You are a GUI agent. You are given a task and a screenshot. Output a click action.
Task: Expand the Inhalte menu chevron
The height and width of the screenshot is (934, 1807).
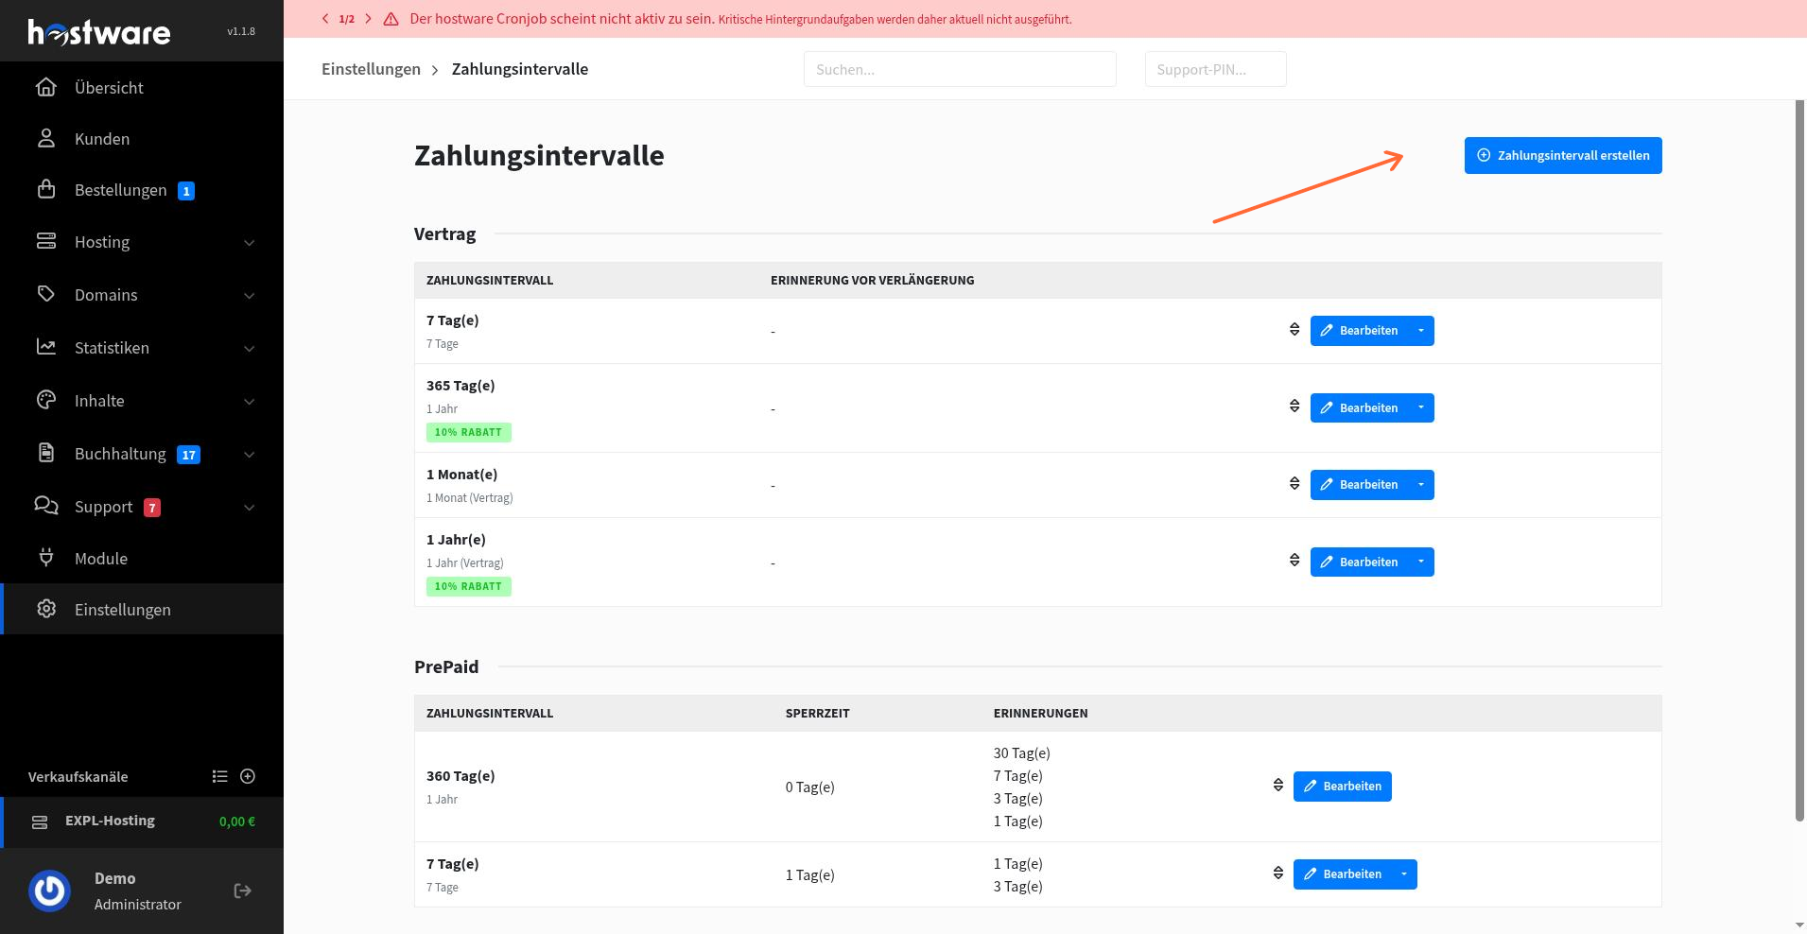coord(250,402)
